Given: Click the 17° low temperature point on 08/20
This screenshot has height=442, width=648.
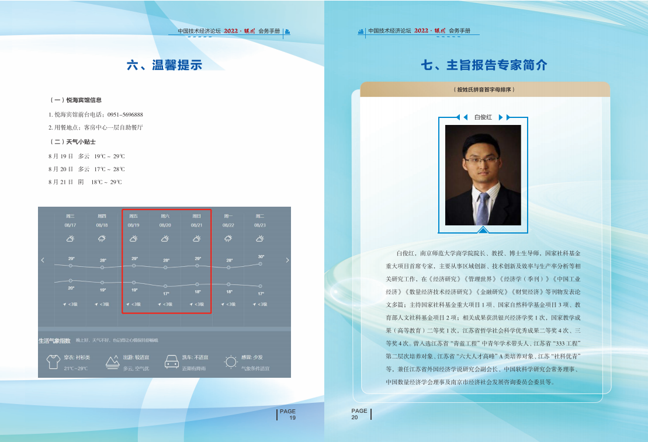Looking at the screenshot, I should click(x=165, y=286).
